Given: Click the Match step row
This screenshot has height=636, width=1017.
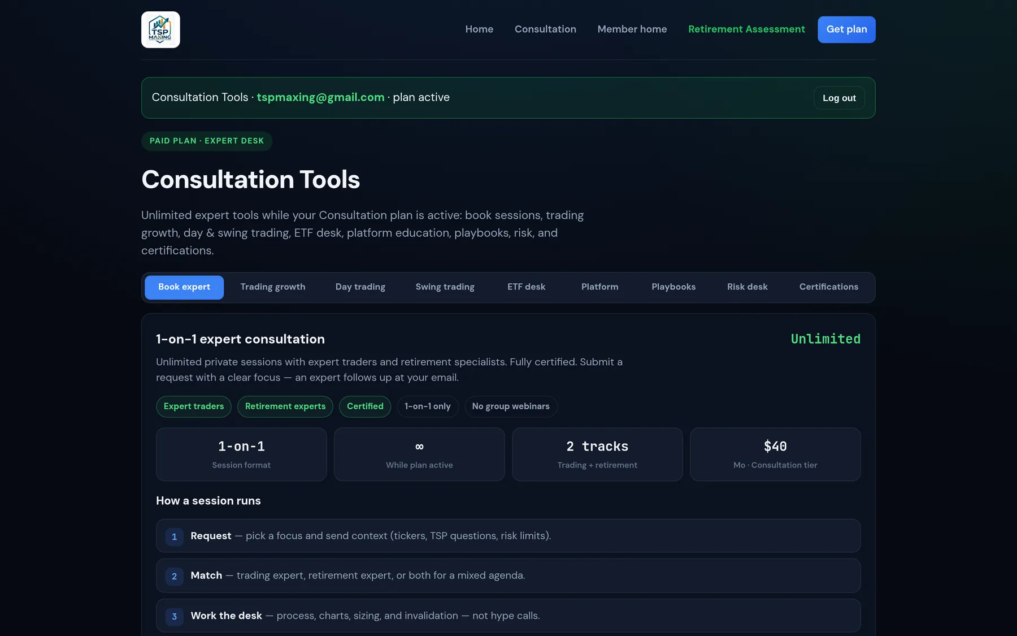Looking at the screenshot, I should (x=508, y=576).
